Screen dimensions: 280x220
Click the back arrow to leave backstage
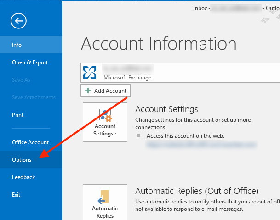click(19, 20)
